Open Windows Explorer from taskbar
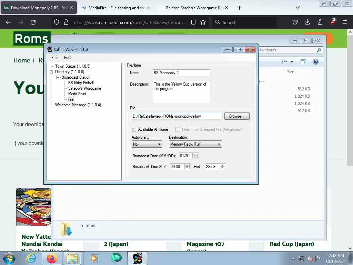The height and width of the screenshot is (265, 353). (x=72, y=258)
